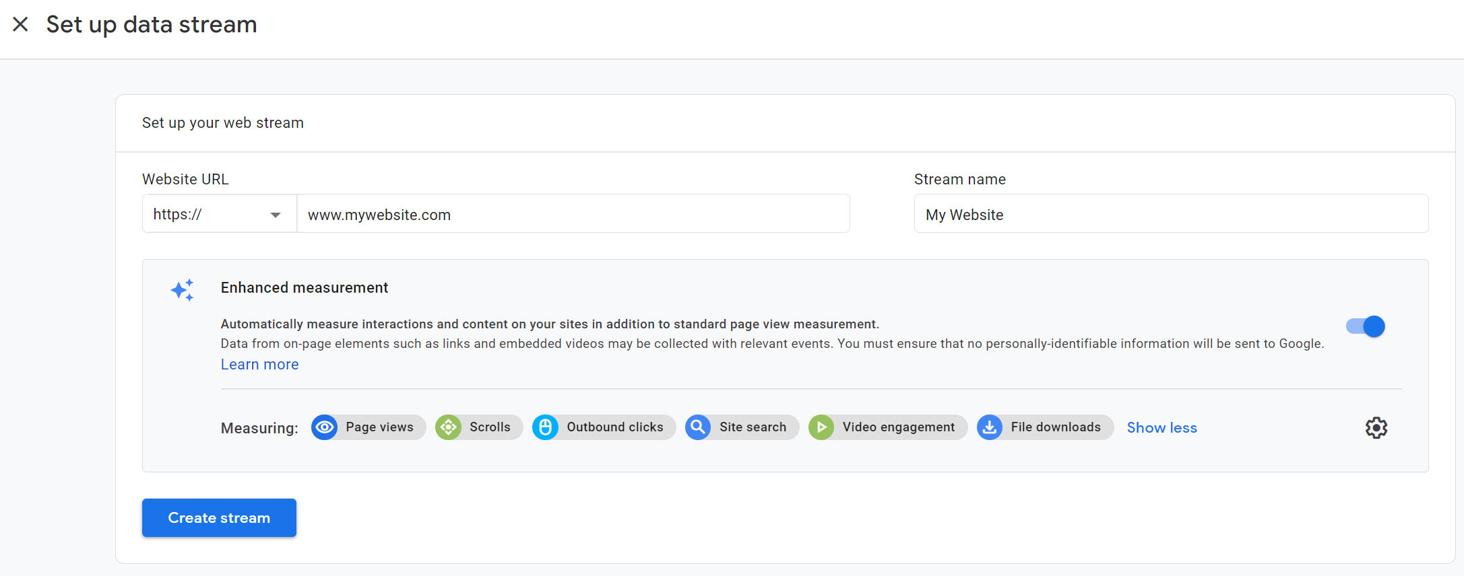1464x576 pixels.
Task: Select the Outbound clicks chip label
Action: click(x=614, y=427)
